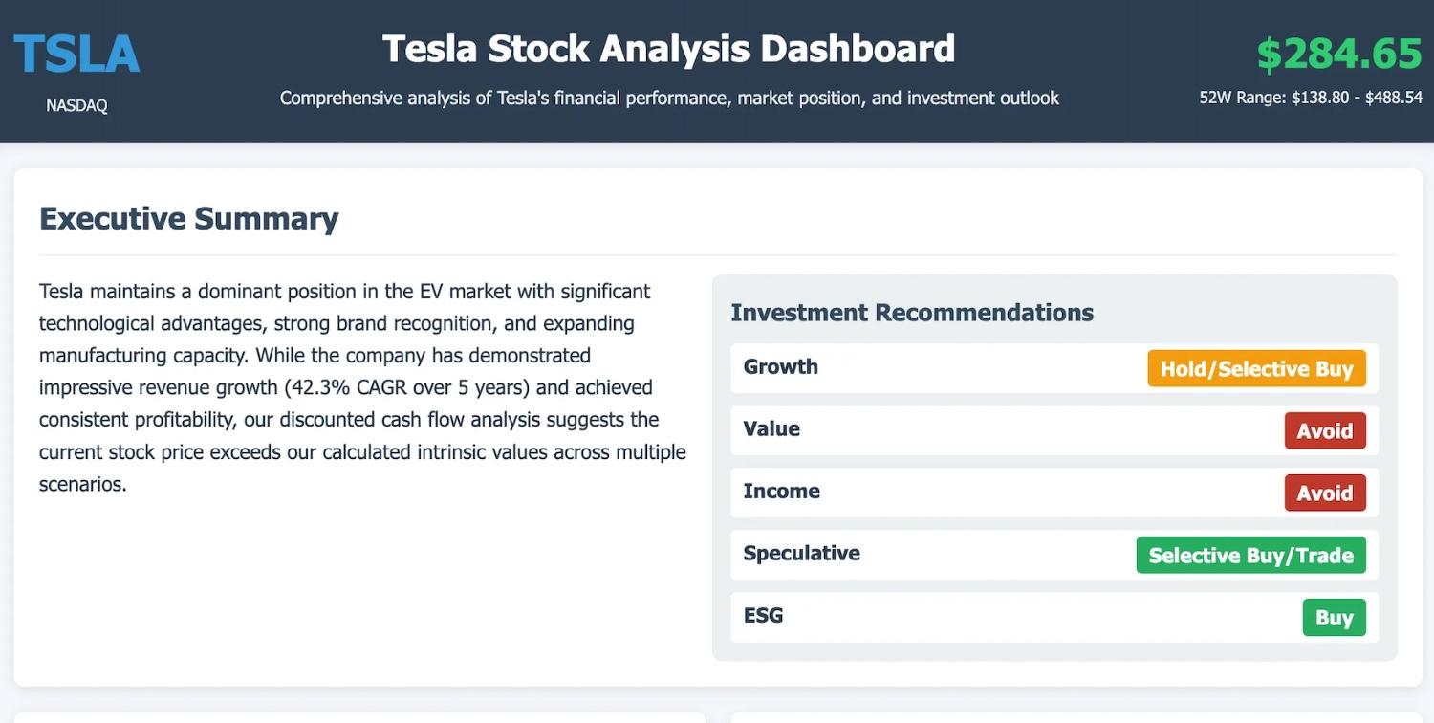Click the Executive Summary heading
This screenshot has width=1434, height=723.
click(189, 218)
